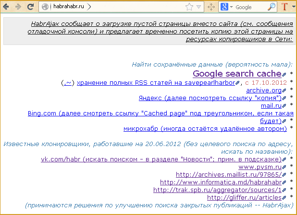
Task: Click pencil icon after trak.spb.ru link
Action: pyautogui.click(x=284, y=190)
